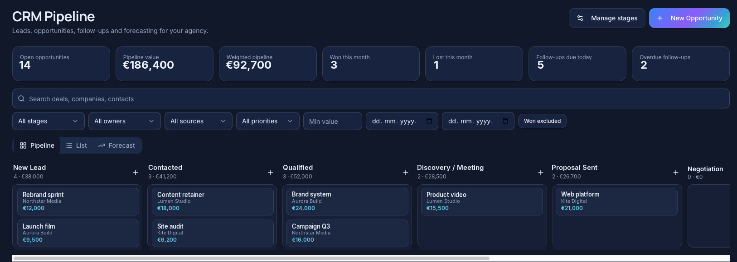Viewport: 737px width, 262px height.
Task: Open the Site audit deal card
Action: pyautogui.click(x=213, y=233)
